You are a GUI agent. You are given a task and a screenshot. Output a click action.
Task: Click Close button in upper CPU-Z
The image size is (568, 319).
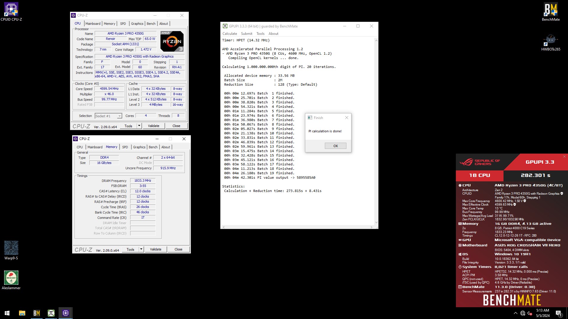coord(176,126)
